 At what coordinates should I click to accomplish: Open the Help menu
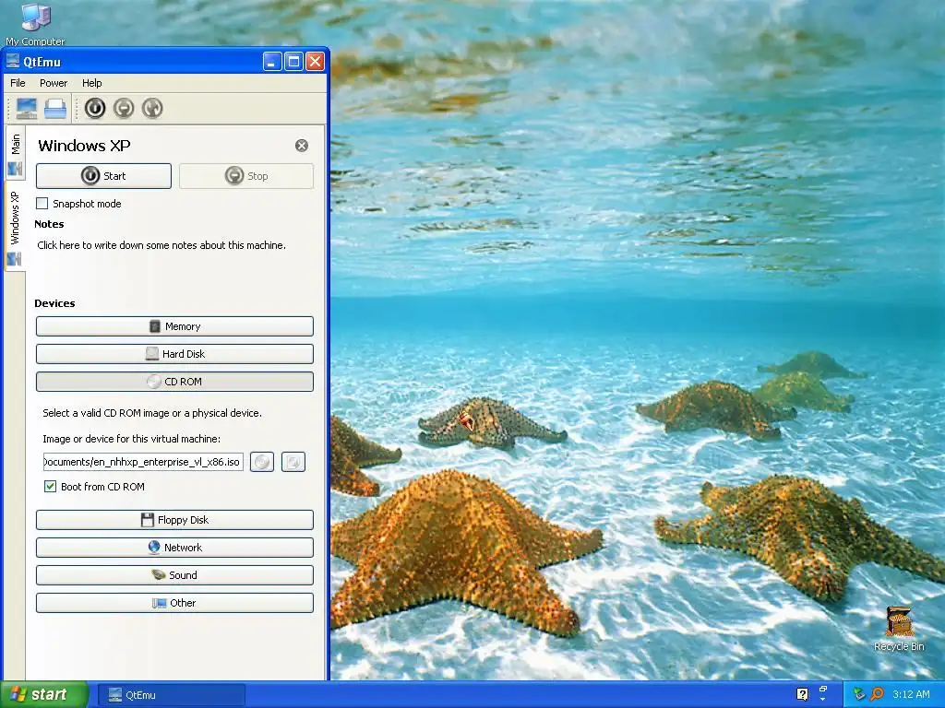[92, 83]
